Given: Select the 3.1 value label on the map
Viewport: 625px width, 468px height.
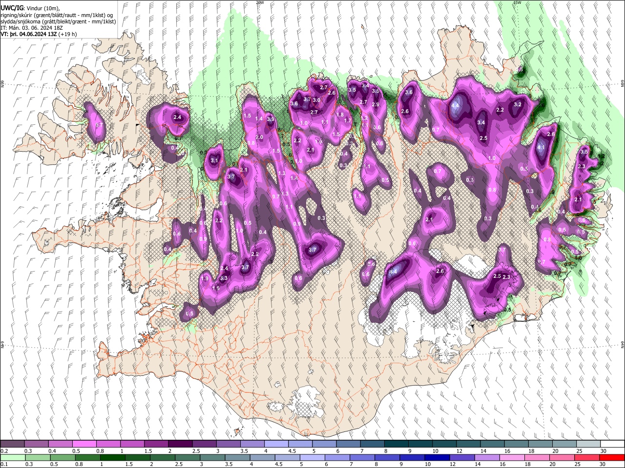Looking at the screenshot, I should point(214,160).
